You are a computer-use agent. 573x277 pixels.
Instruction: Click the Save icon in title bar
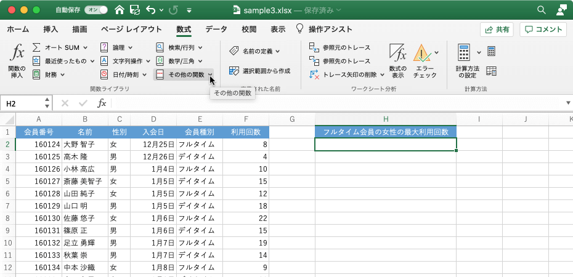tap(135, 10)
